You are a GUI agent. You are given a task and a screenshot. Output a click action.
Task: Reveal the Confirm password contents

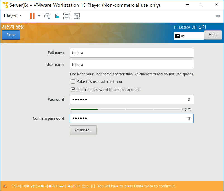point(189,118)
